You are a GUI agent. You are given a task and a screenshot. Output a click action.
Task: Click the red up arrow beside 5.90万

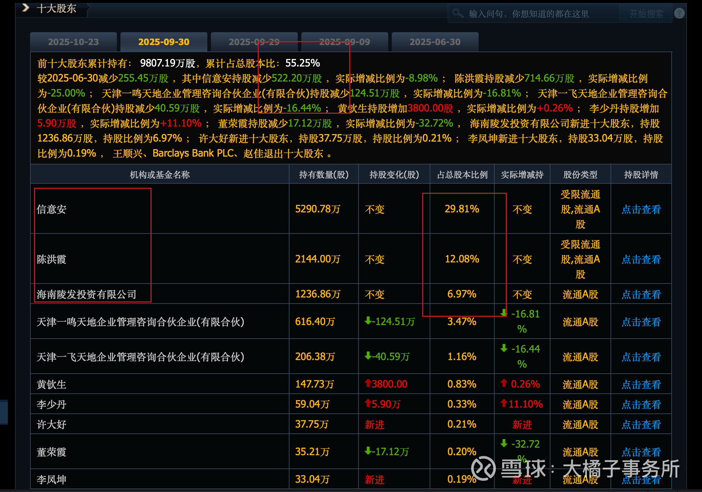pos(367,403)
